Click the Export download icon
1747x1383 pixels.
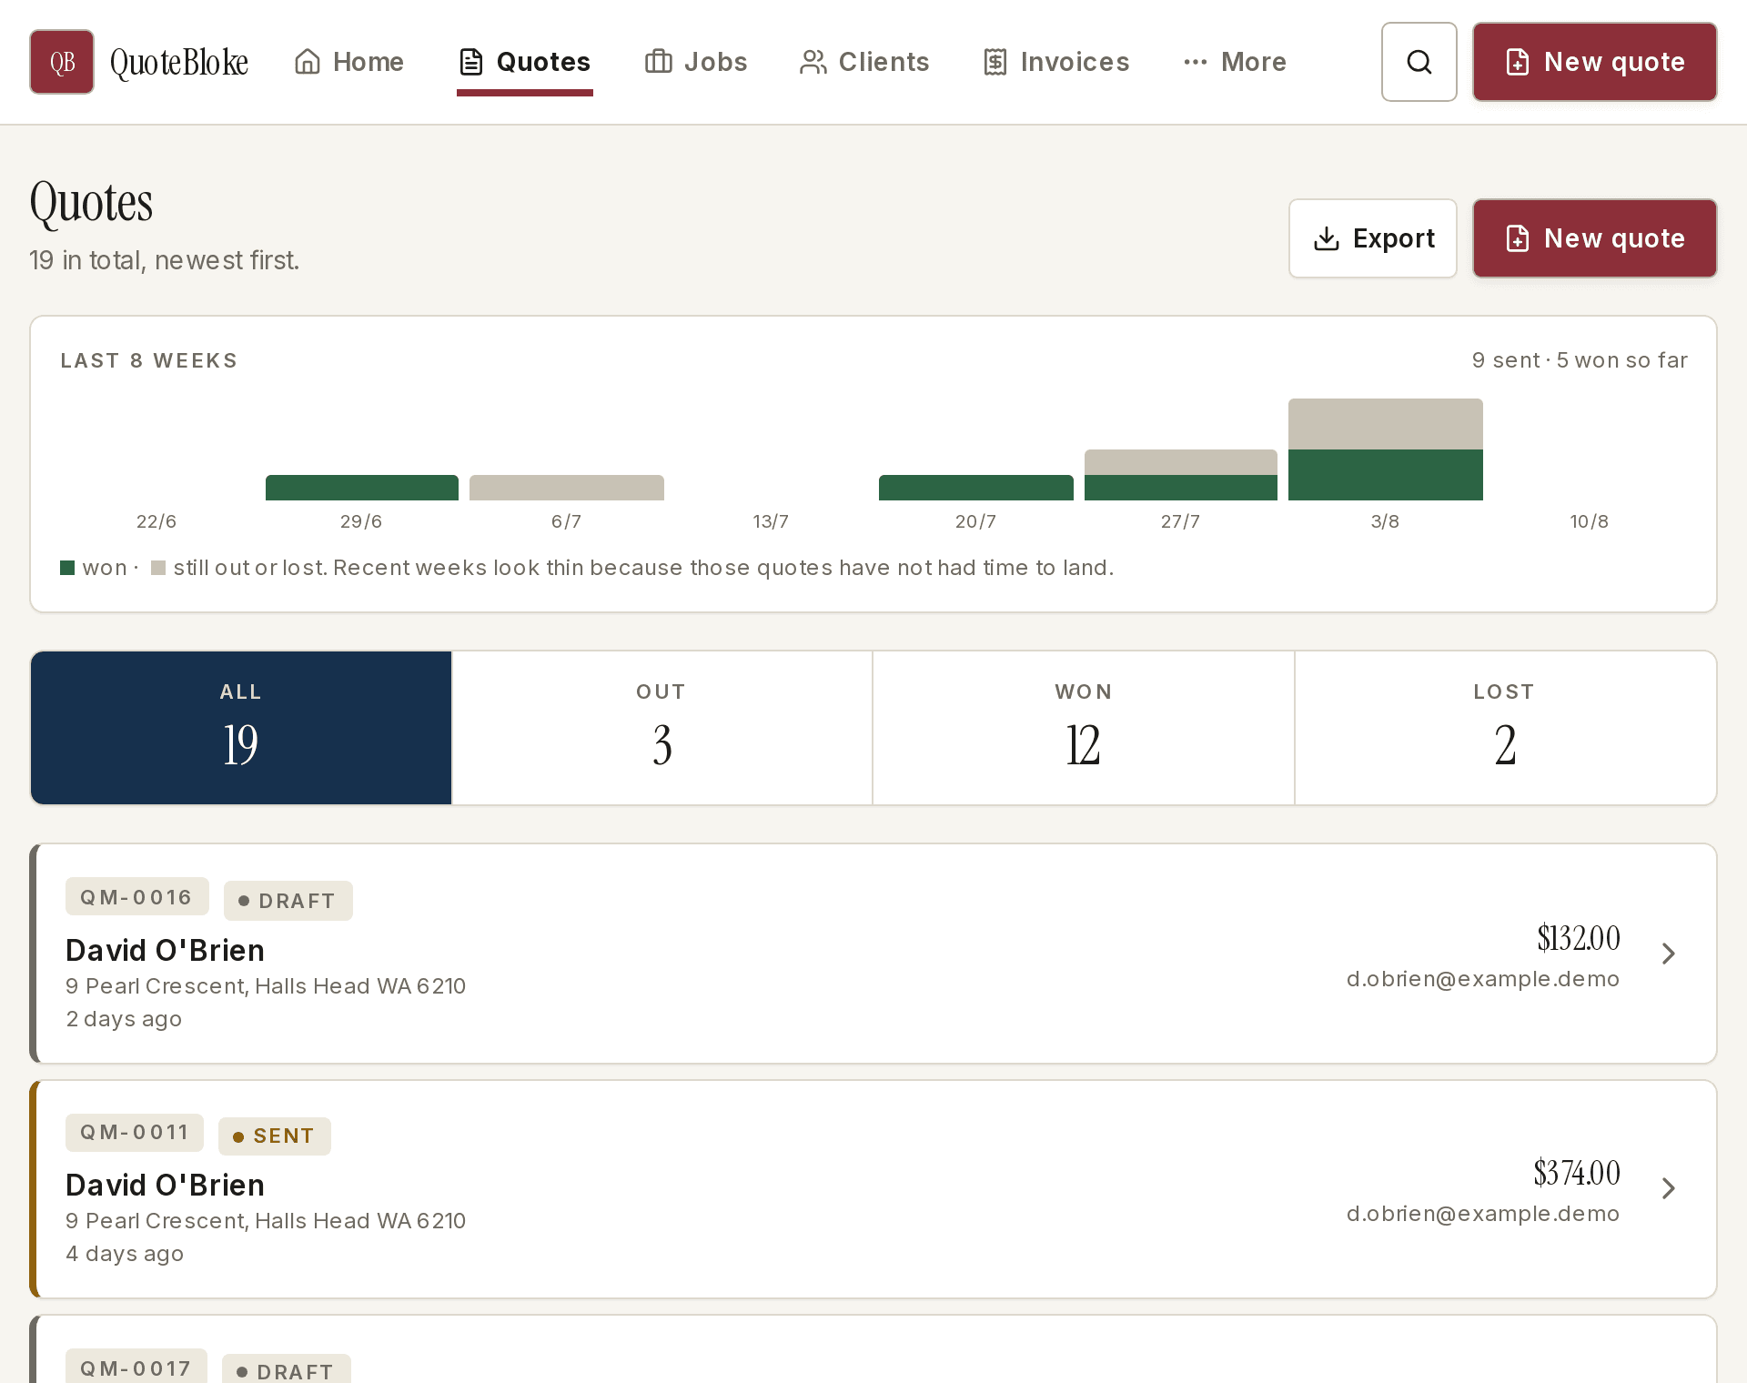pos(1327,238)
